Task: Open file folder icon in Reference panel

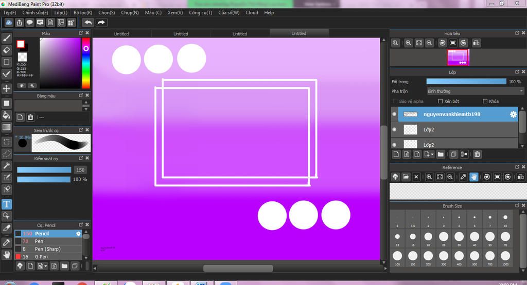Action: pyautogui.click(x=406, y=177)
